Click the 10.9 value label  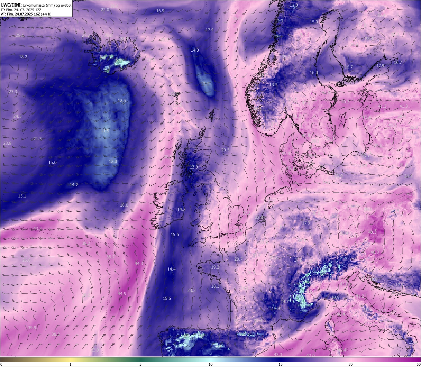coord(335,298)
